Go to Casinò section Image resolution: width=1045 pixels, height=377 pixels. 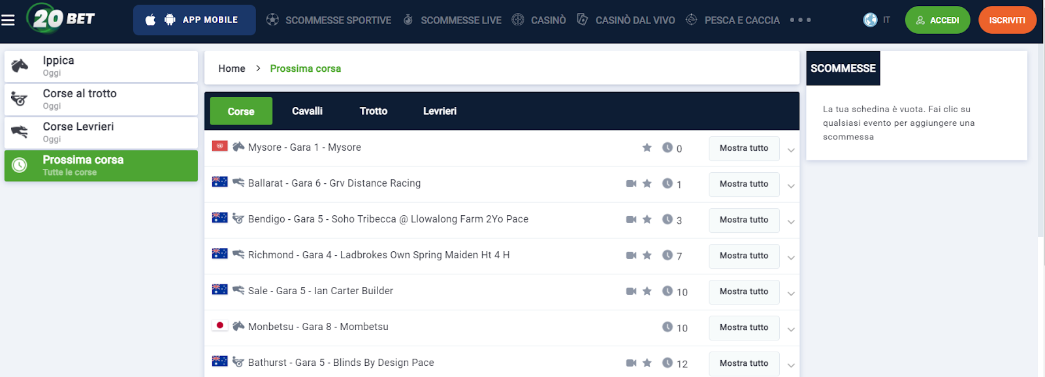coord(539,20)
